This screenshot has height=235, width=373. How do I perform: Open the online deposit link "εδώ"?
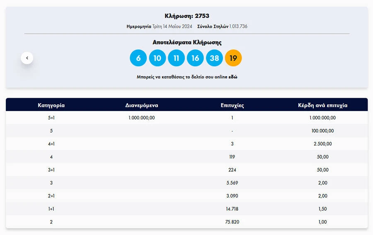pyautogui.click(x=233, y=77)
